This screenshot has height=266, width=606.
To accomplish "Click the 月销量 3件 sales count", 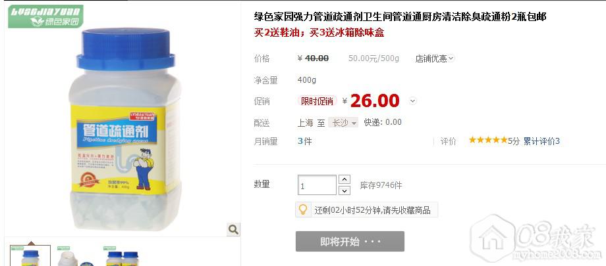I will coord(304,141).
